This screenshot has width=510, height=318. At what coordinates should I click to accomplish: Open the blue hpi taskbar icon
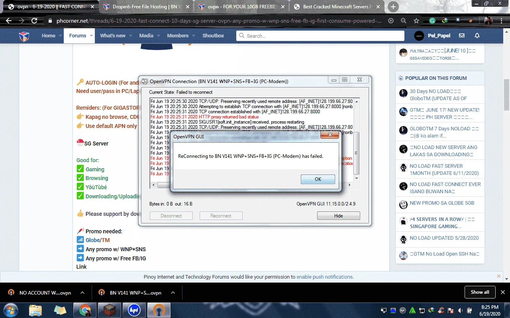[x=134, y=310]
